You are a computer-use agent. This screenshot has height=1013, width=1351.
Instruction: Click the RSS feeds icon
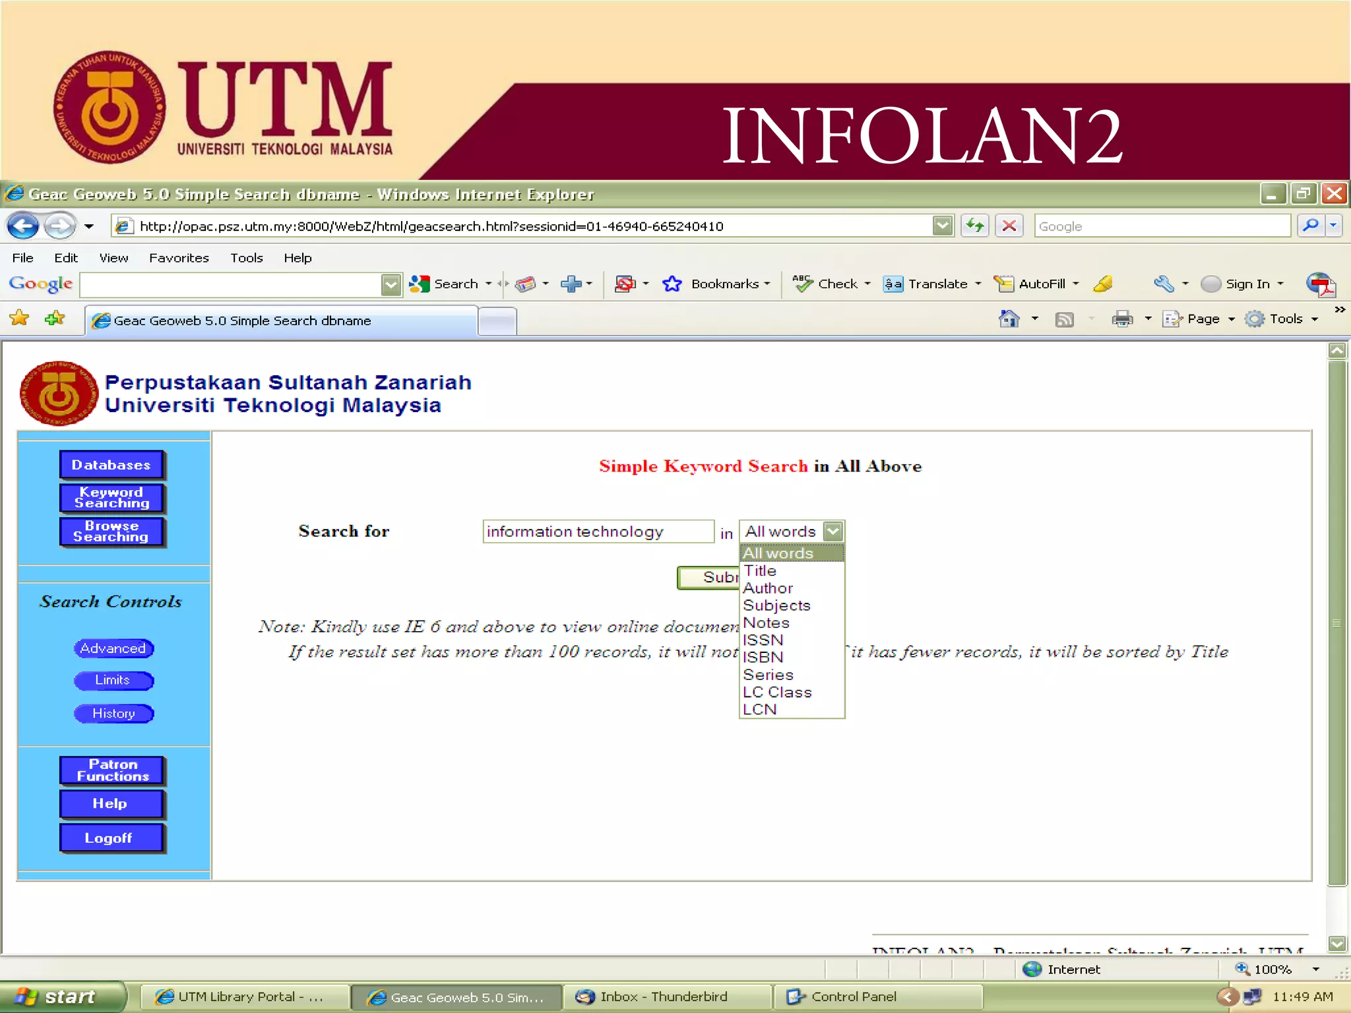tap(1064, 320)
